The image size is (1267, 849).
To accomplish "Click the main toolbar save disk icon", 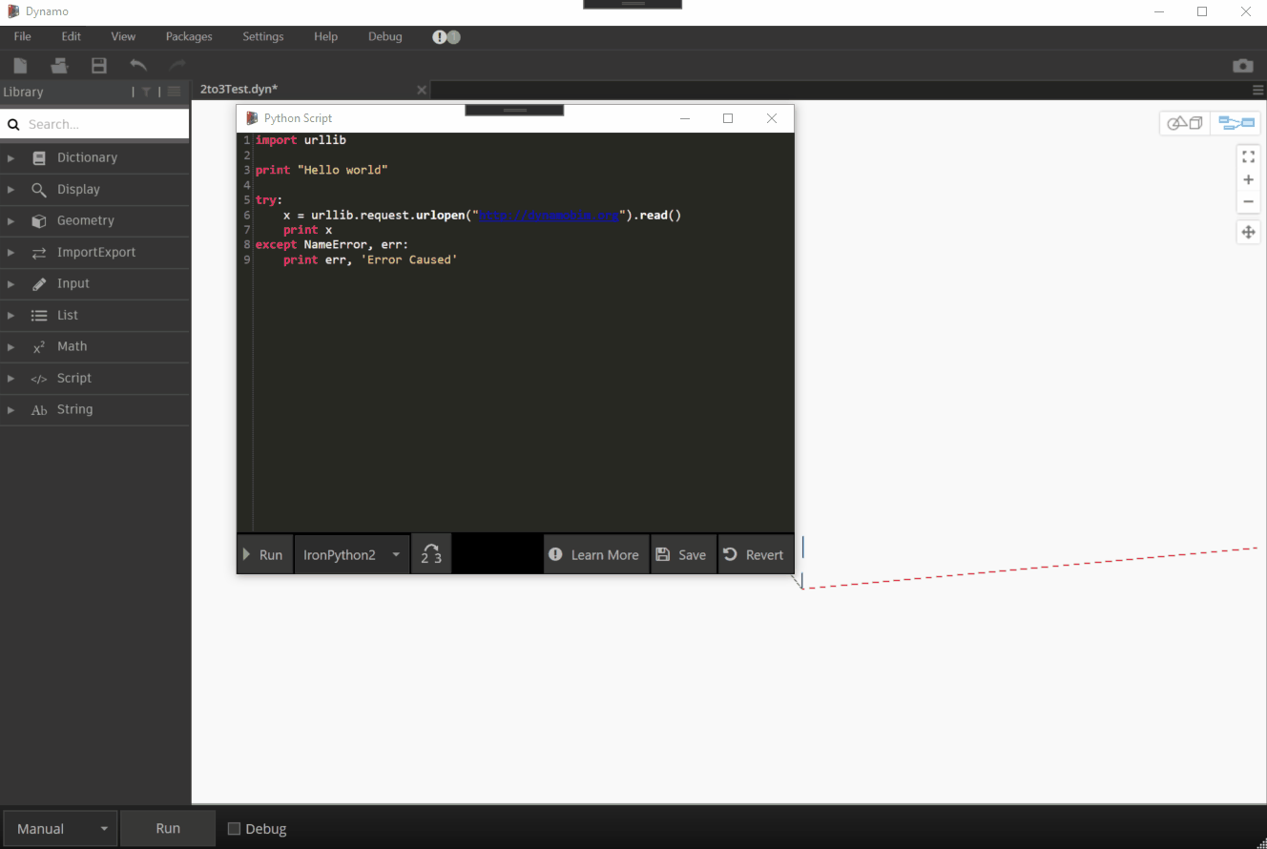I will [x=98, y=66].
